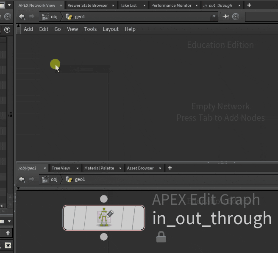Screen dimensions: 278x253
Task: Close the APEX Network View tab
Action: point(61,6)
